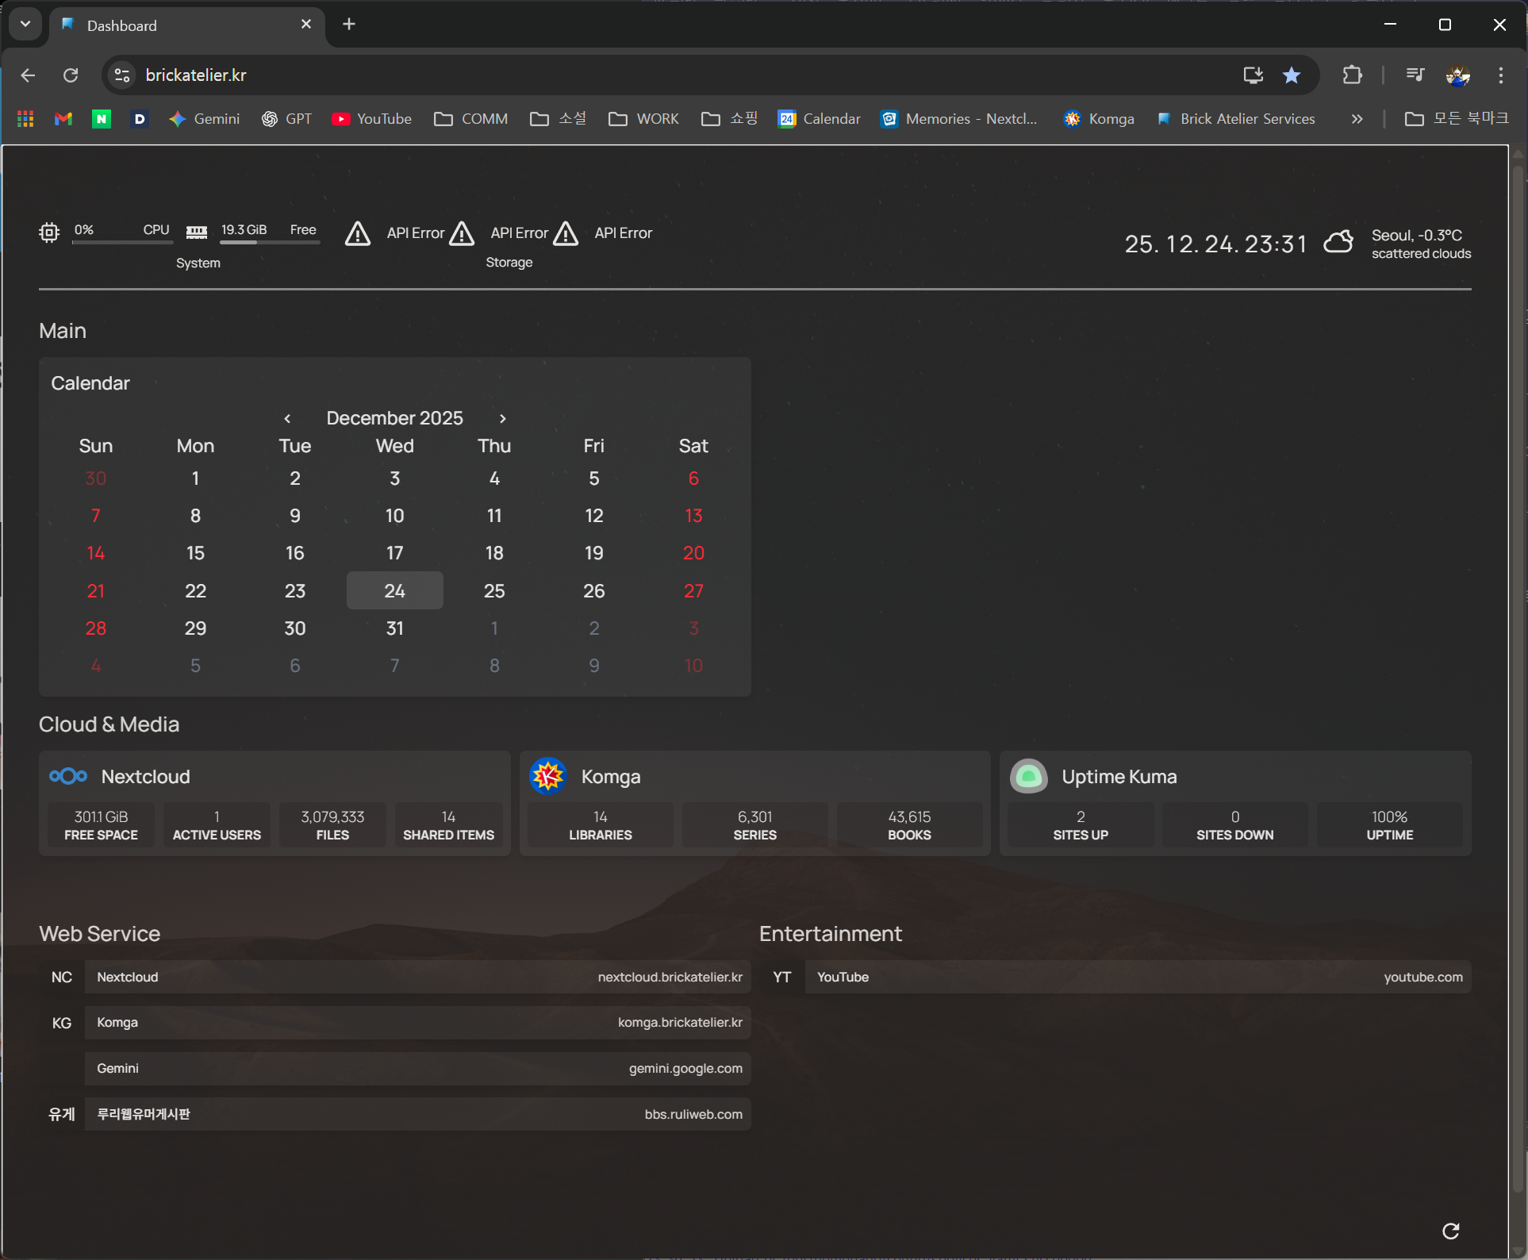Viewport: 1528px width, 1260px height.
Task: Click the Nextcloud logo icon
Action: (68, 776)
